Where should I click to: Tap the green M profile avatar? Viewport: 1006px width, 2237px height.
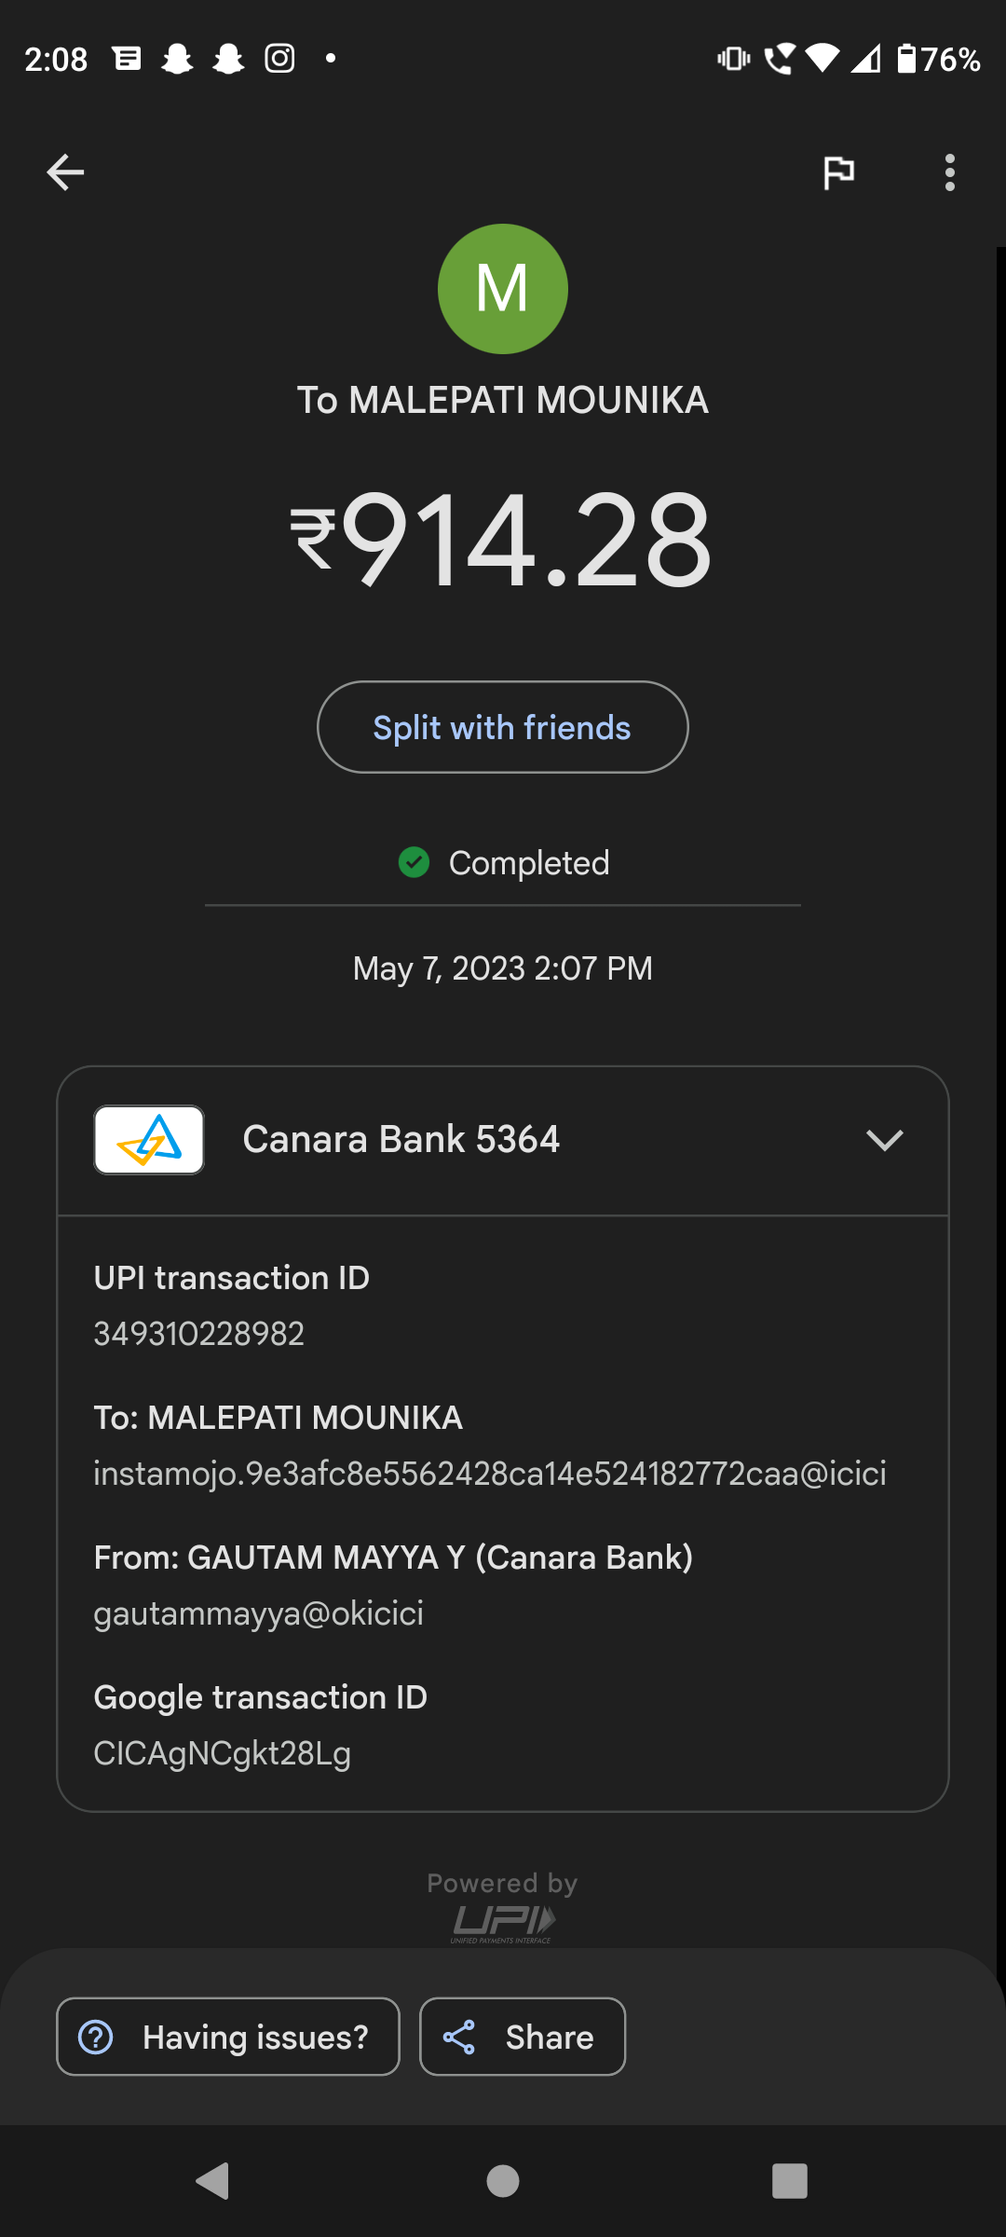point(503,289)
